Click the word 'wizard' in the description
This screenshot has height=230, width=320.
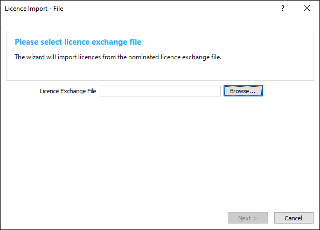(36, 57)
